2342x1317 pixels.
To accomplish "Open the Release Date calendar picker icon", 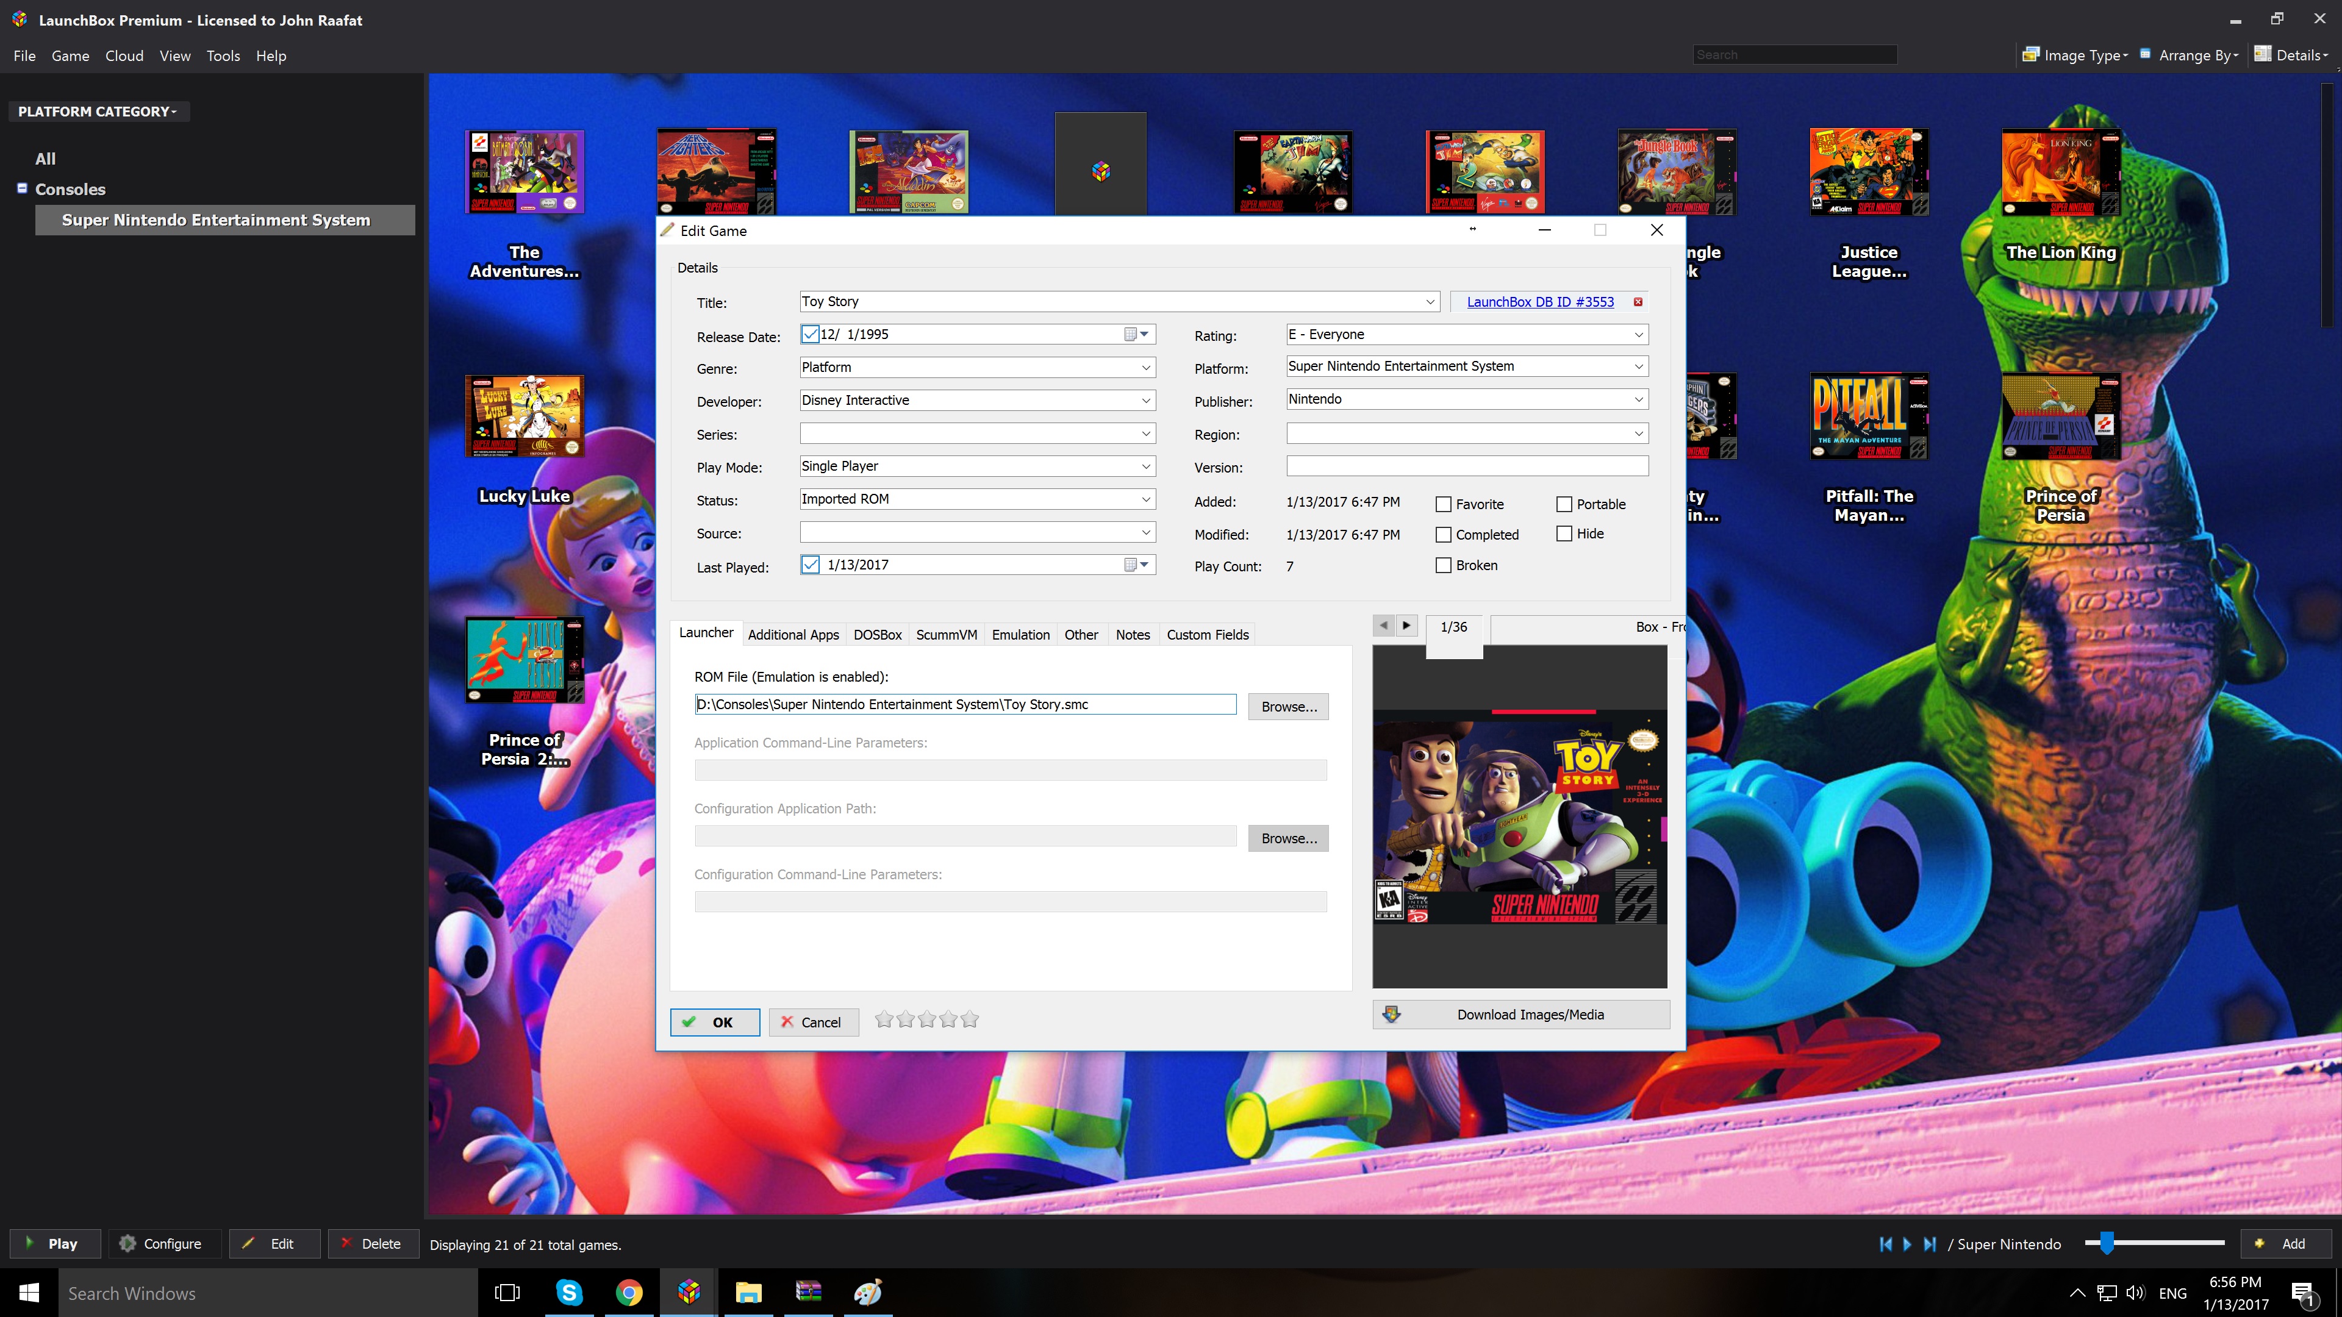I will (1136, 335).
